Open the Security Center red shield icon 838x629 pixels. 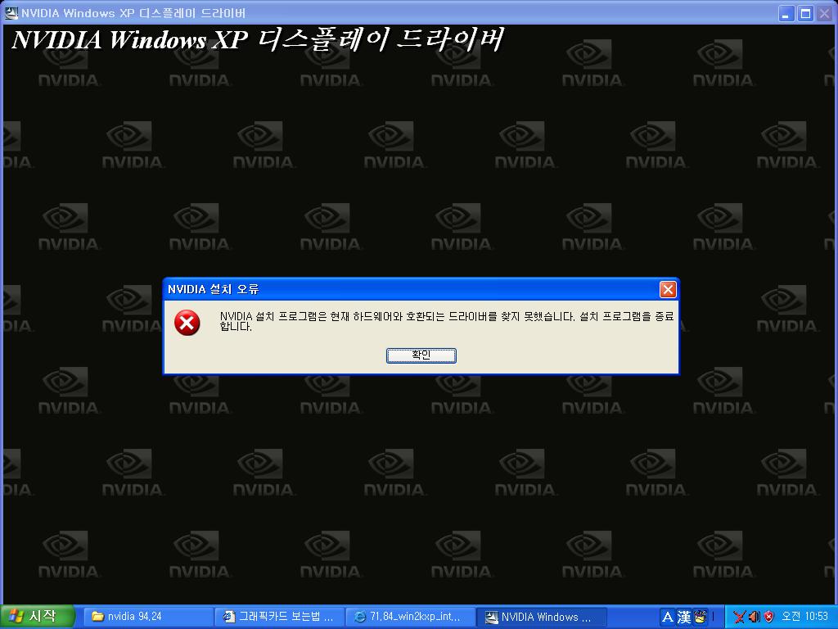(768, 618)
